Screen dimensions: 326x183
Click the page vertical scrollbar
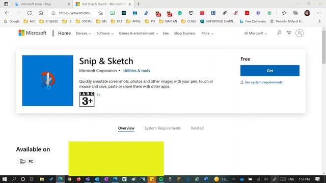coord(324,47)
